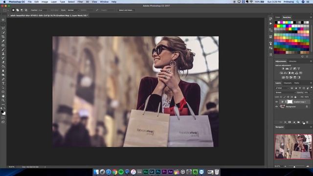Select the Eyedropper tool
Screen dimensions: 313x176
(x=3, y=41)
